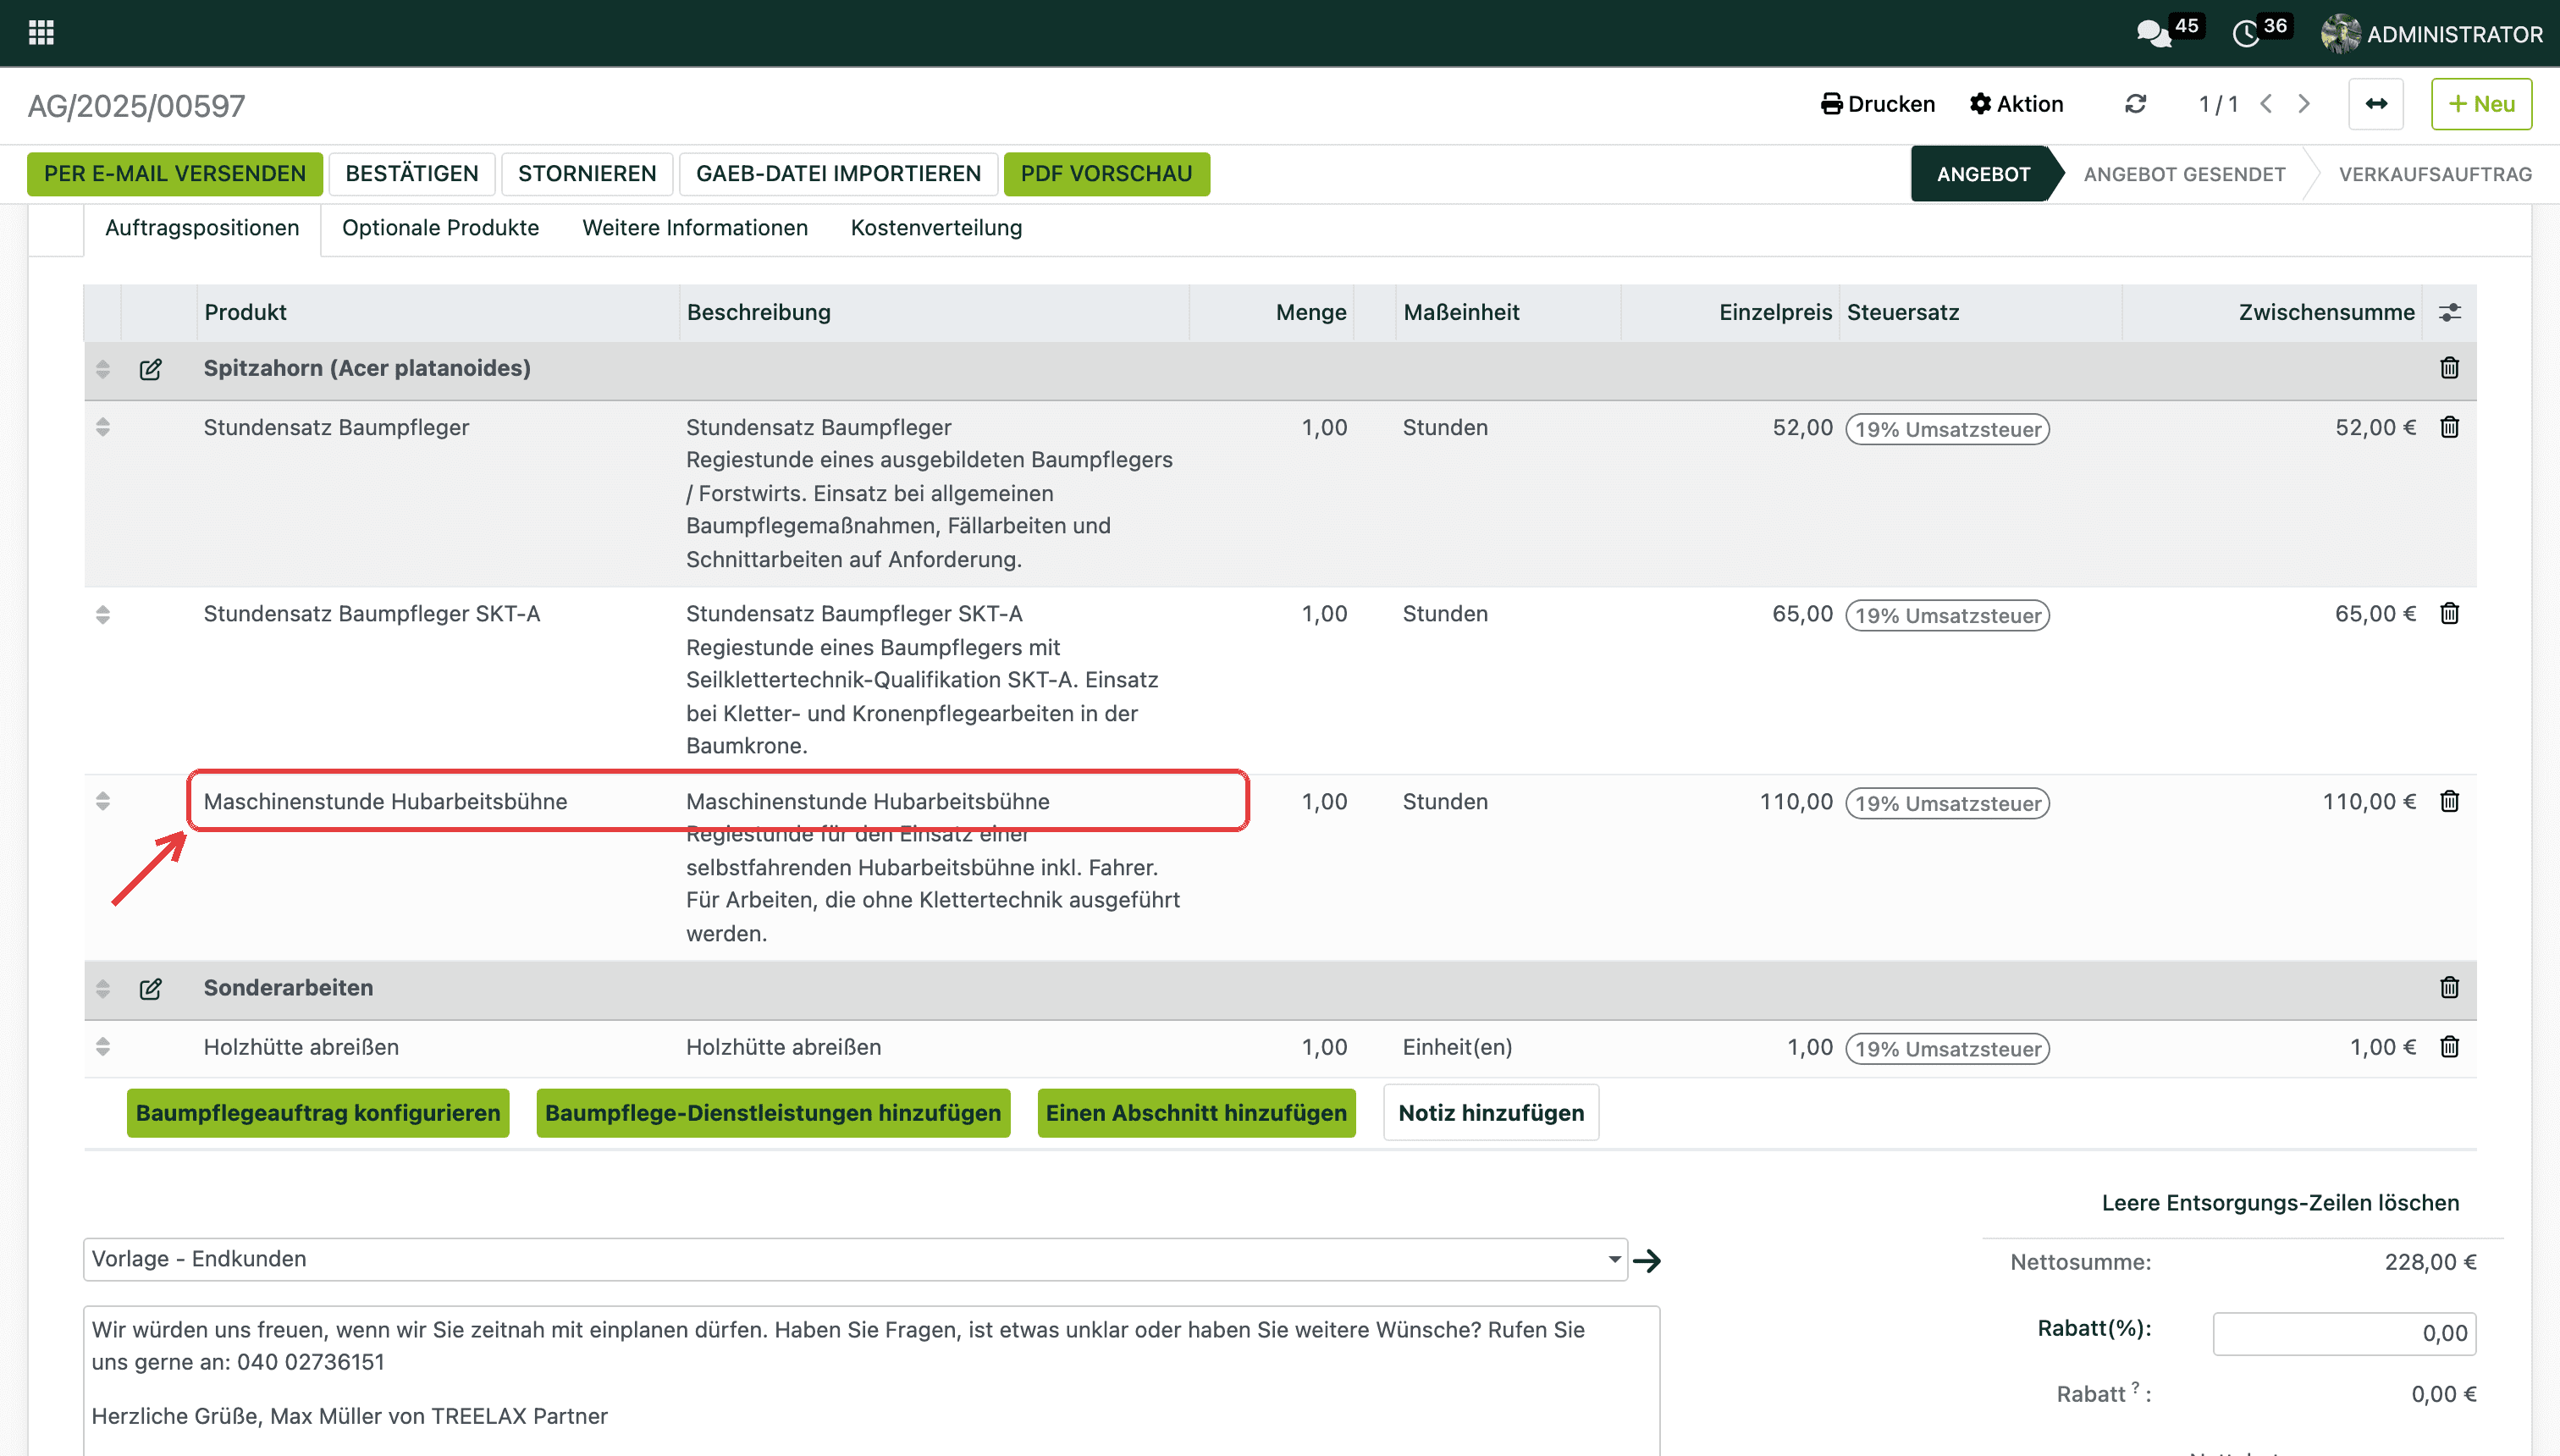Open the activities clock icon
2560x1456 pixels.
point(2246,34)
